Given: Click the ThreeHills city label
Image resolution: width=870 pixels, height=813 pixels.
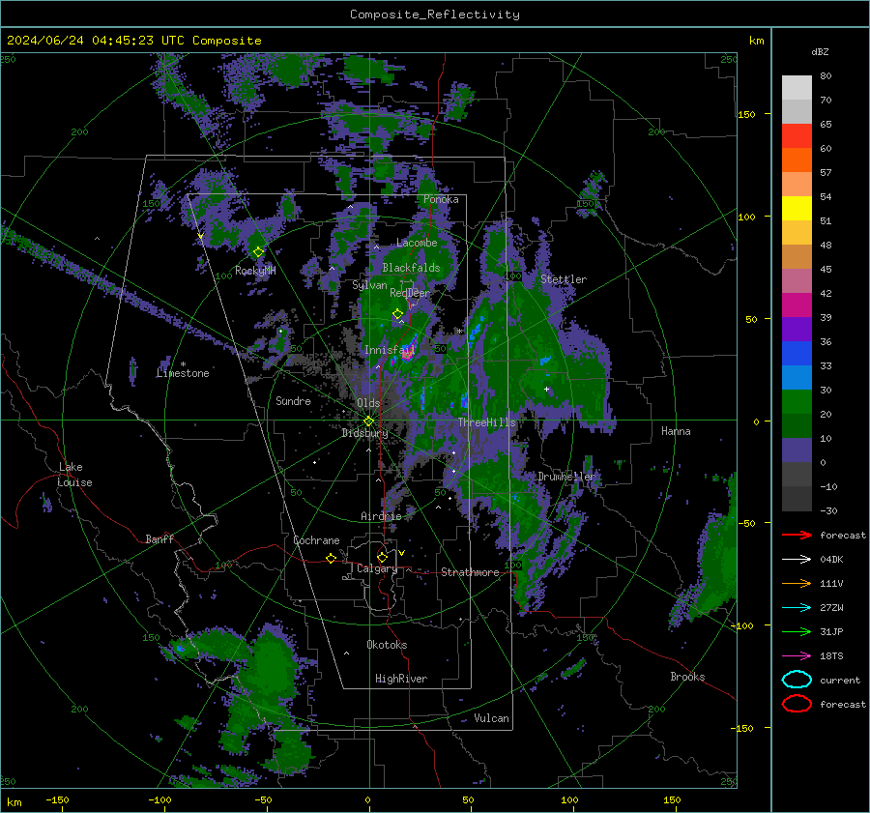Looking at the screenshot, I should 486,422.
